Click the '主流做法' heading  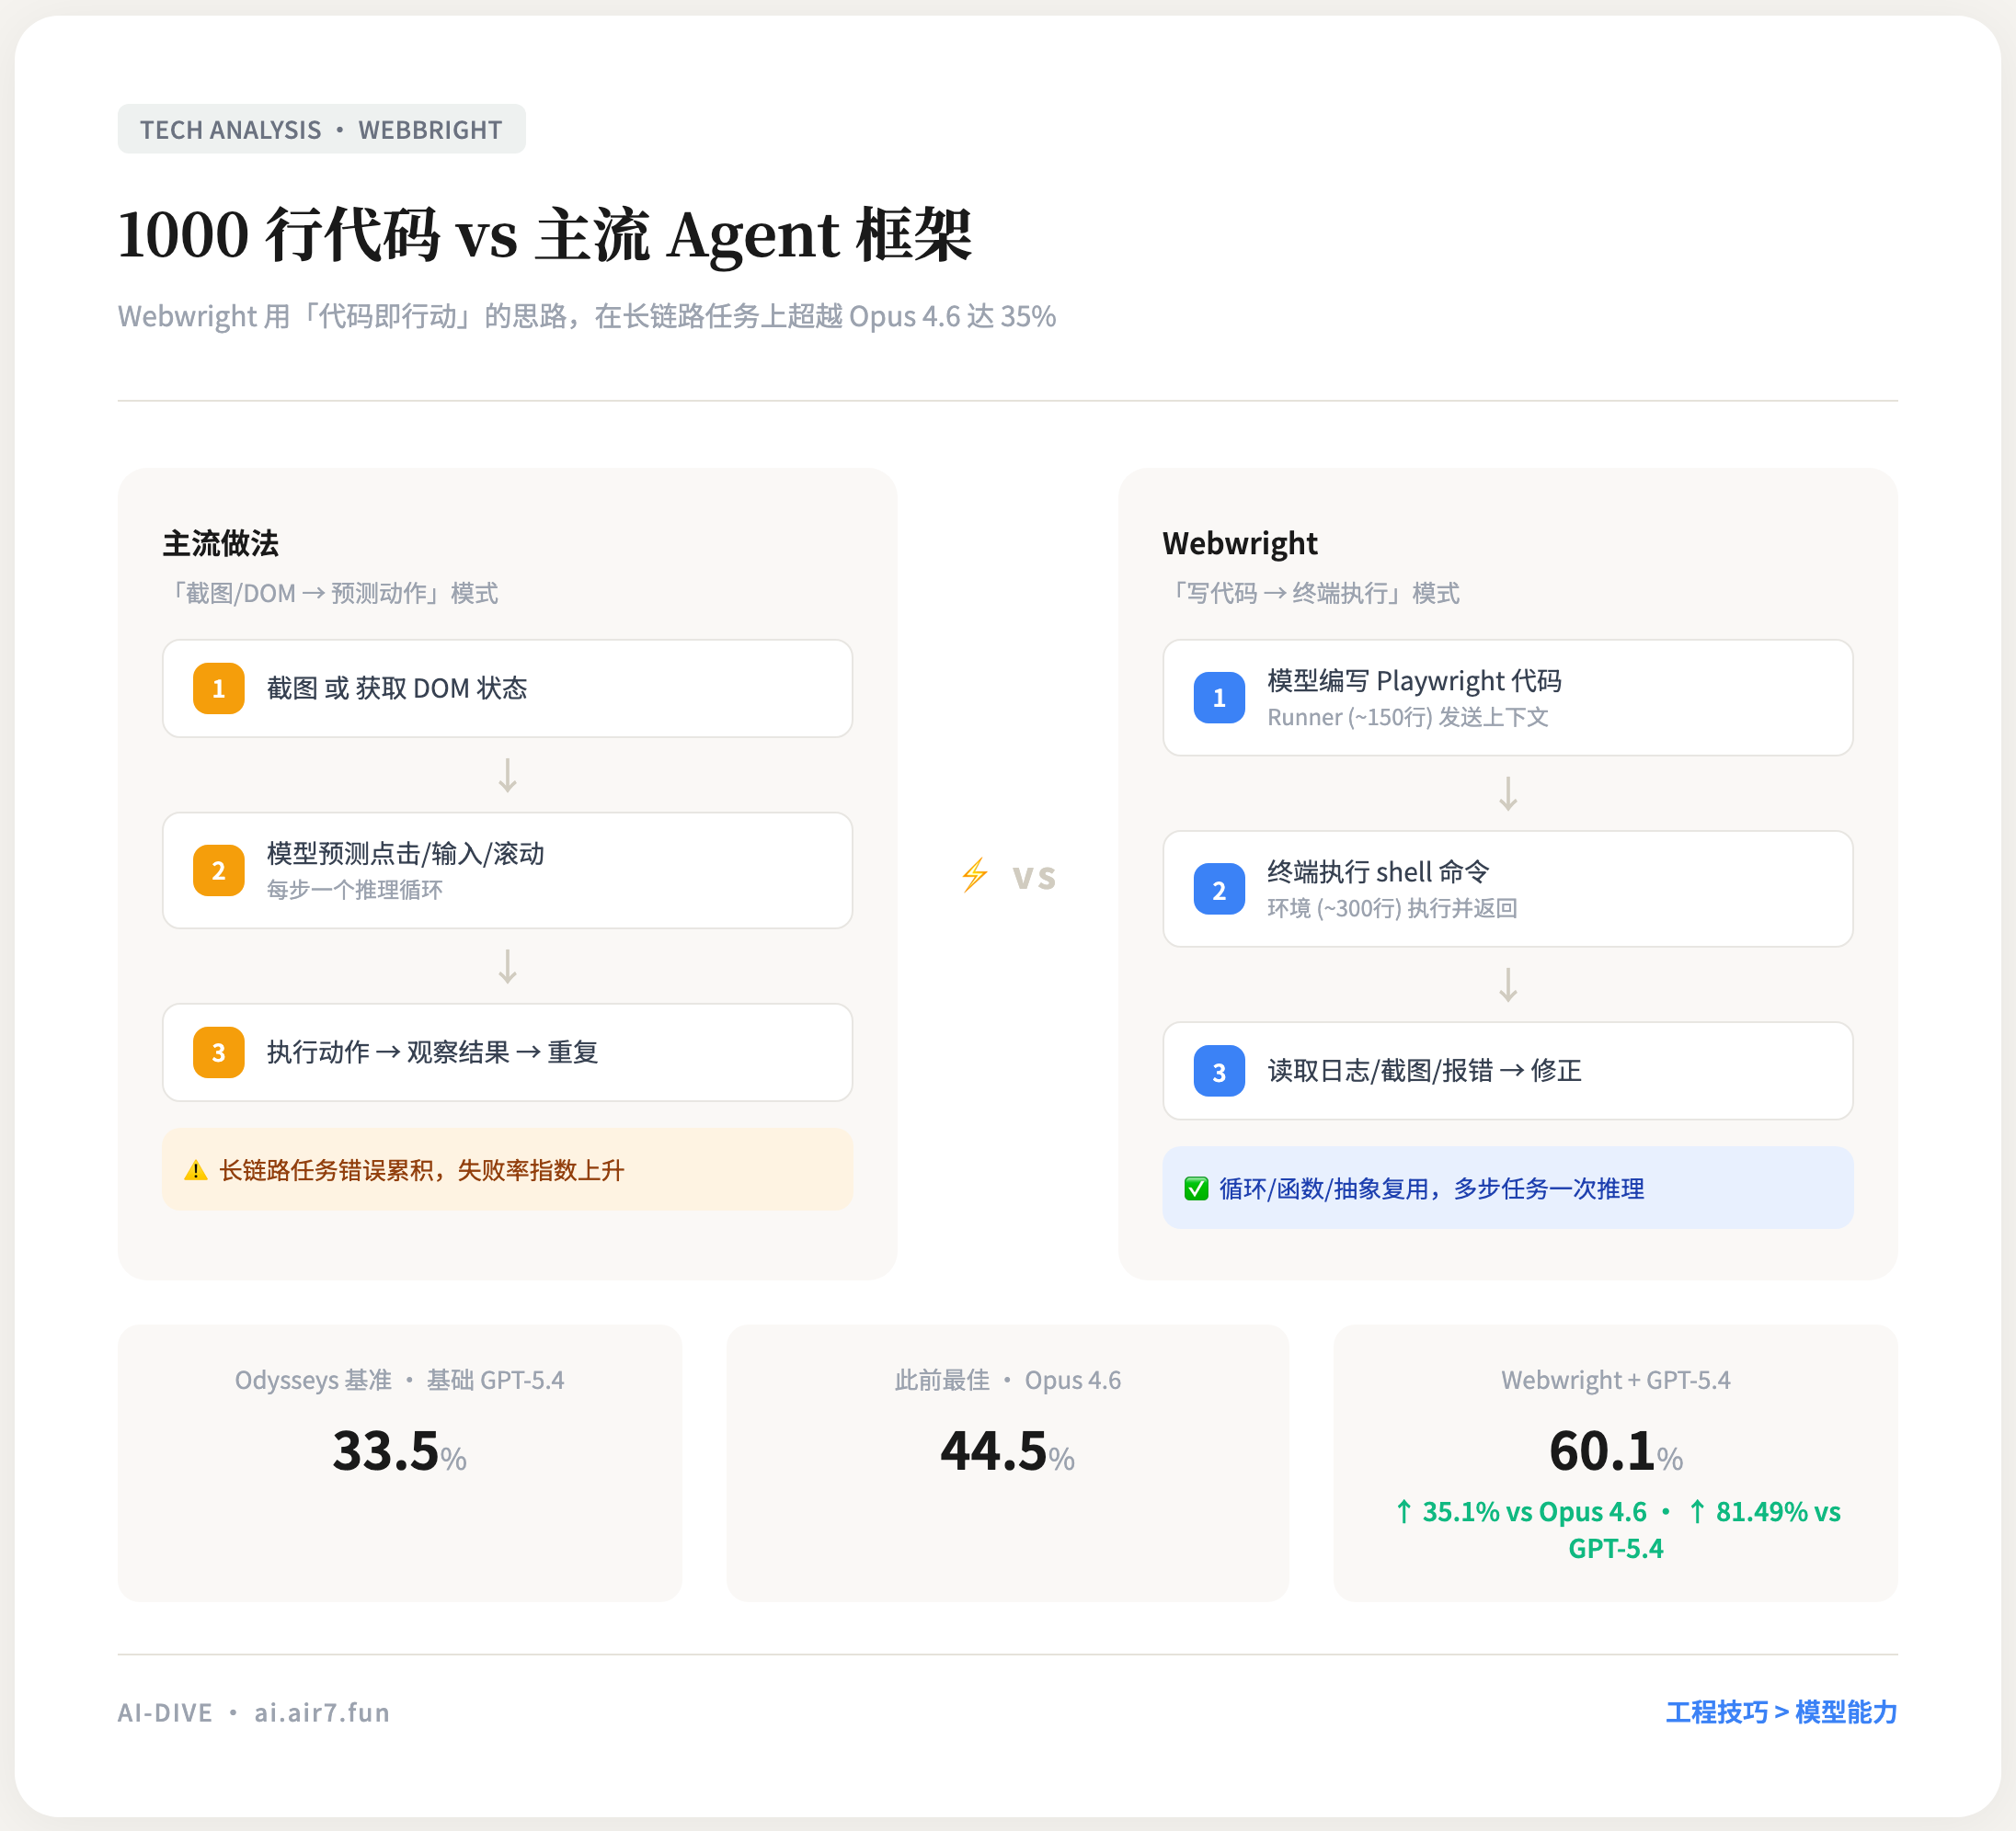point(221,542)
